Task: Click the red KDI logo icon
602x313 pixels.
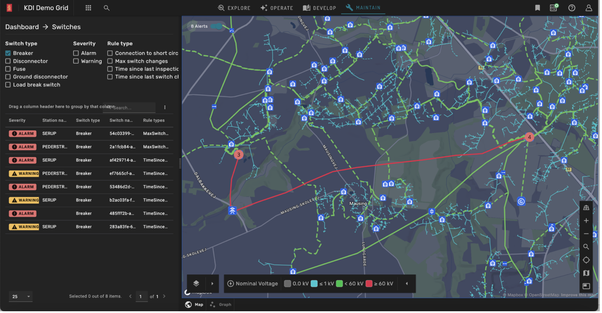Action: (x=9, y=8)
